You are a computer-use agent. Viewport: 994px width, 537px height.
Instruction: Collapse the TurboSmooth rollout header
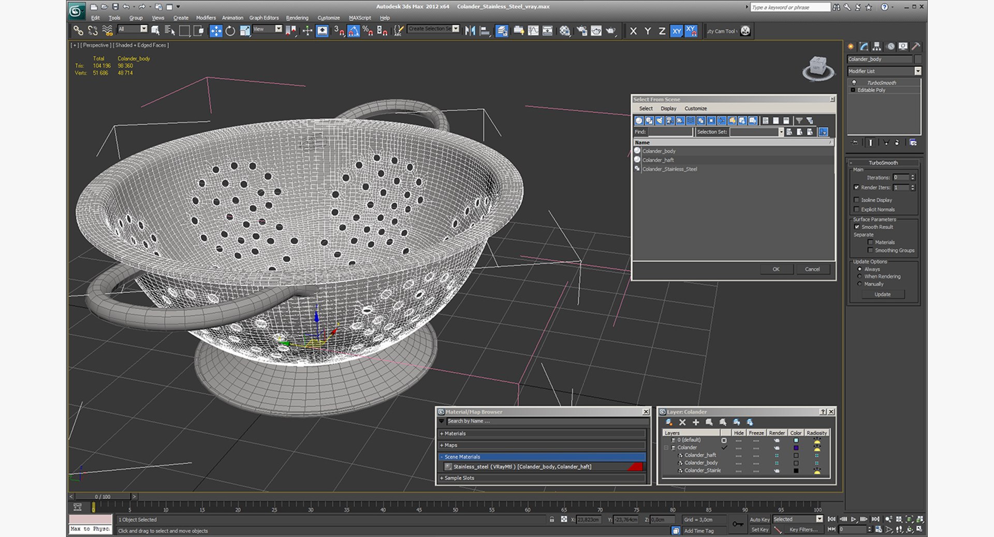pyautogui.click(x=883, y=162)
